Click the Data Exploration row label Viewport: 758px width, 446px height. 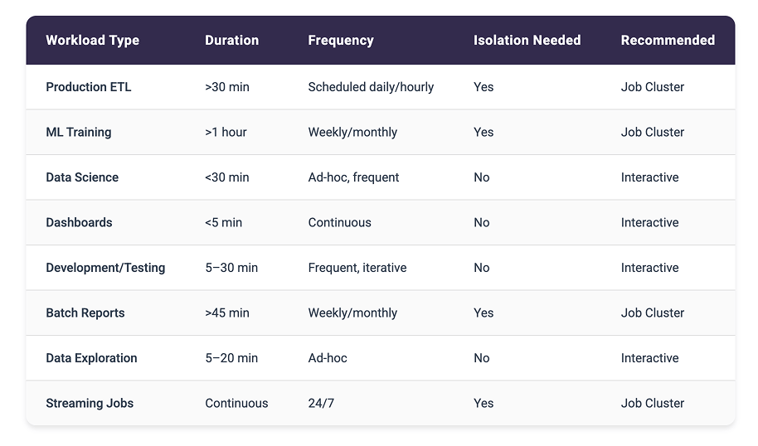point(91,358)
